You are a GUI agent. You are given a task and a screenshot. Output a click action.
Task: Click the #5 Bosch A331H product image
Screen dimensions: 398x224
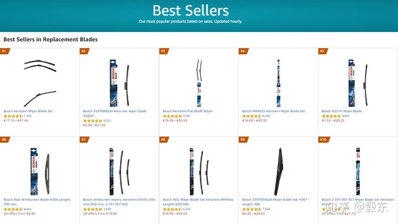pyautogui.click(x=358, y=83)
